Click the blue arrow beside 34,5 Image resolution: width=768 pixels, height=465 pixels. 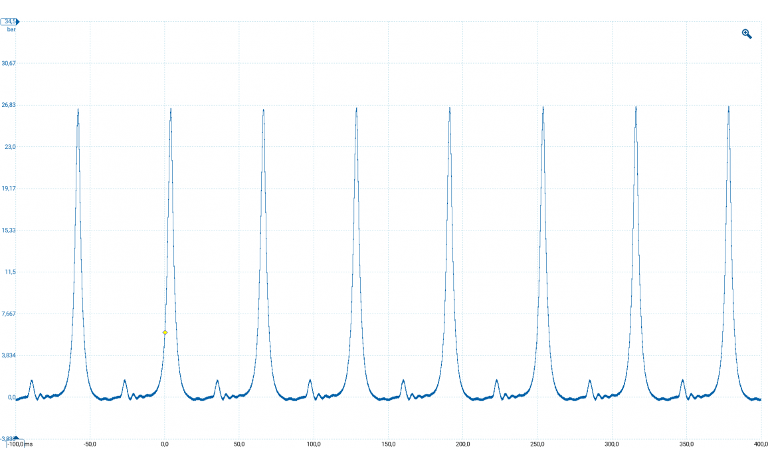pyautogui.click(x=17, y=22)
